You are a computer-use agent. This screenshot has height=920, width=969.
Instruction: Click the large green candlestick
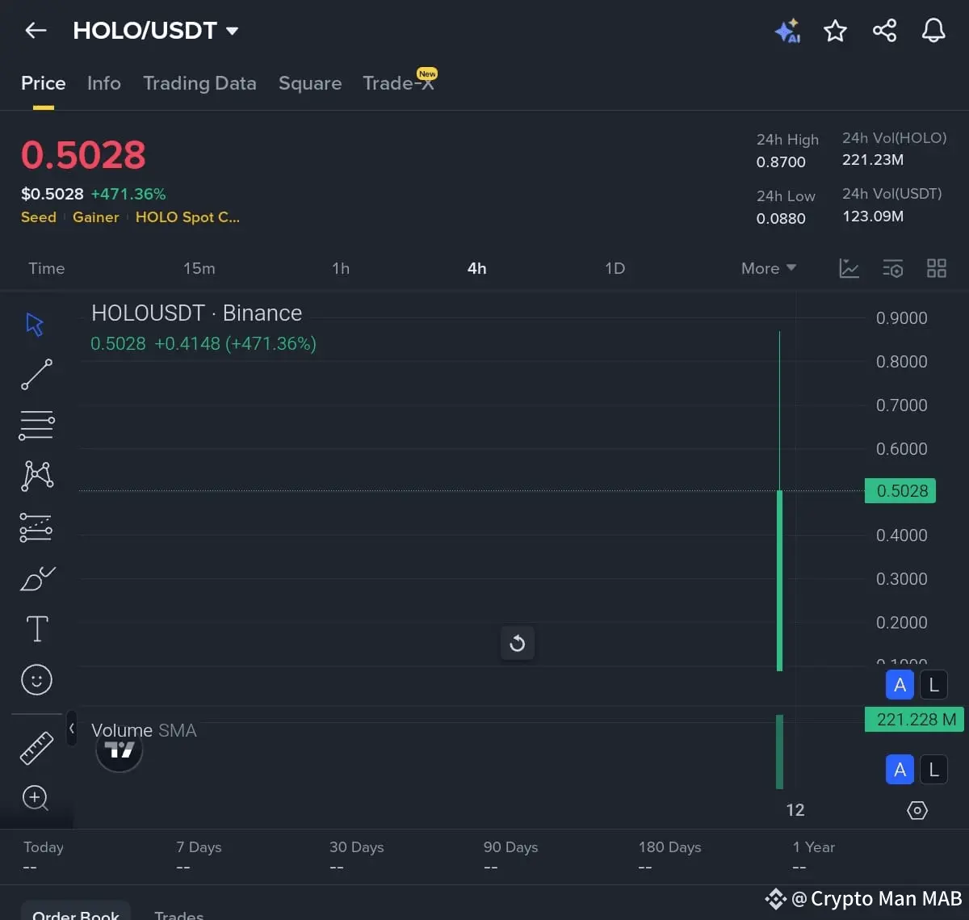(x=779, y=580)
